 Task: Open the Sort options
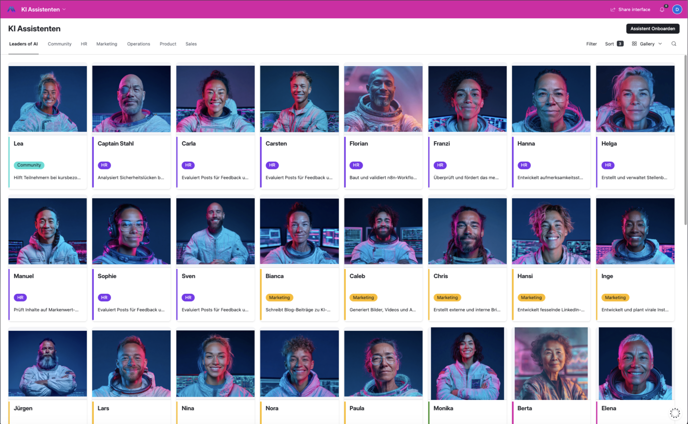coord(609,44)
